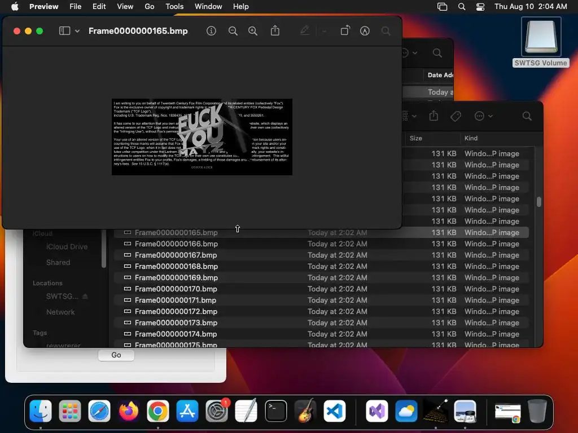Launch Safari from the Dock
The height and width of the screenshot is (433, 578).
click(99, 411)
